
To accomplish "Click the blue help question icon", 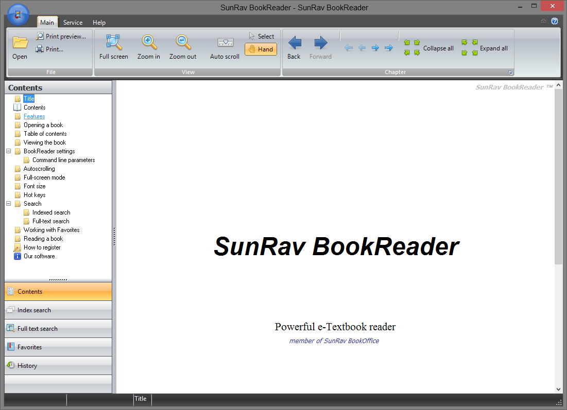I will click(x=554, y=21).
